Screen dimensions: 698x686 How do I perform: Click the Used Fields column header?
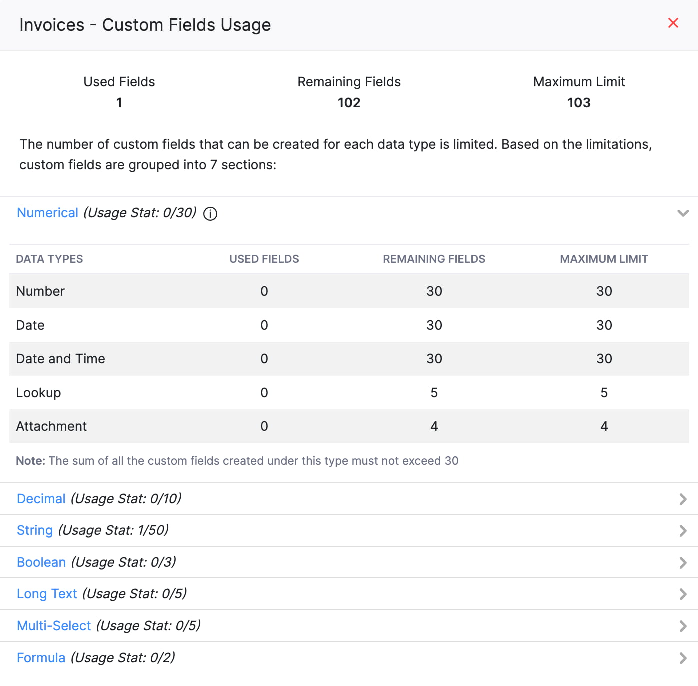[x=264, y=259]
